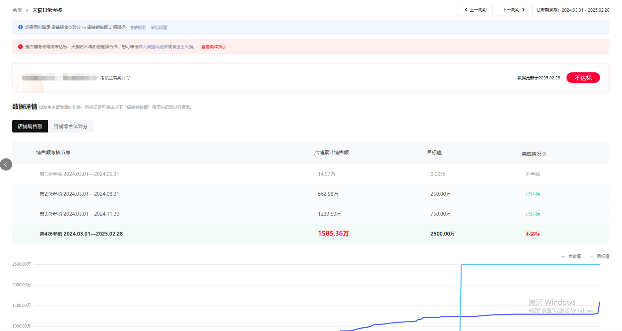Viewport: 622px width, 331px height.
Task: Select the 店铺销售额 tab
Action: [30, 126]
